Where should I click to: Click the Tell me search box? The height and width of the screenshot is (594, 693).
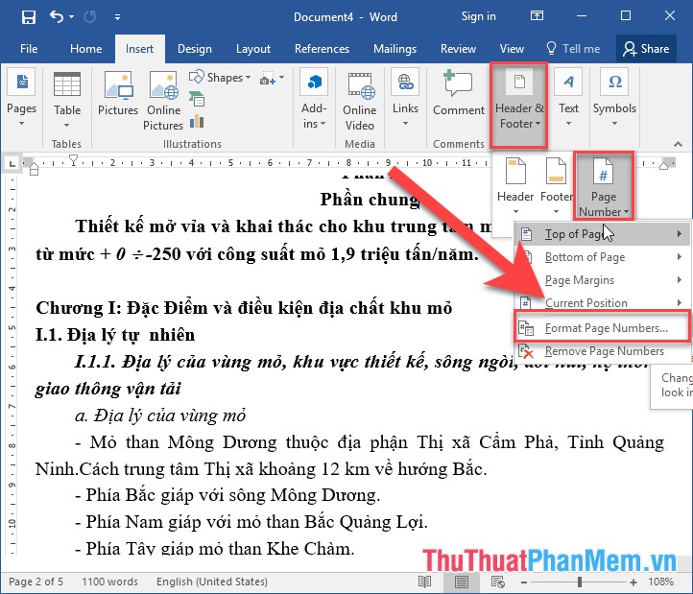pyautogui.click(x=573, y=49)
